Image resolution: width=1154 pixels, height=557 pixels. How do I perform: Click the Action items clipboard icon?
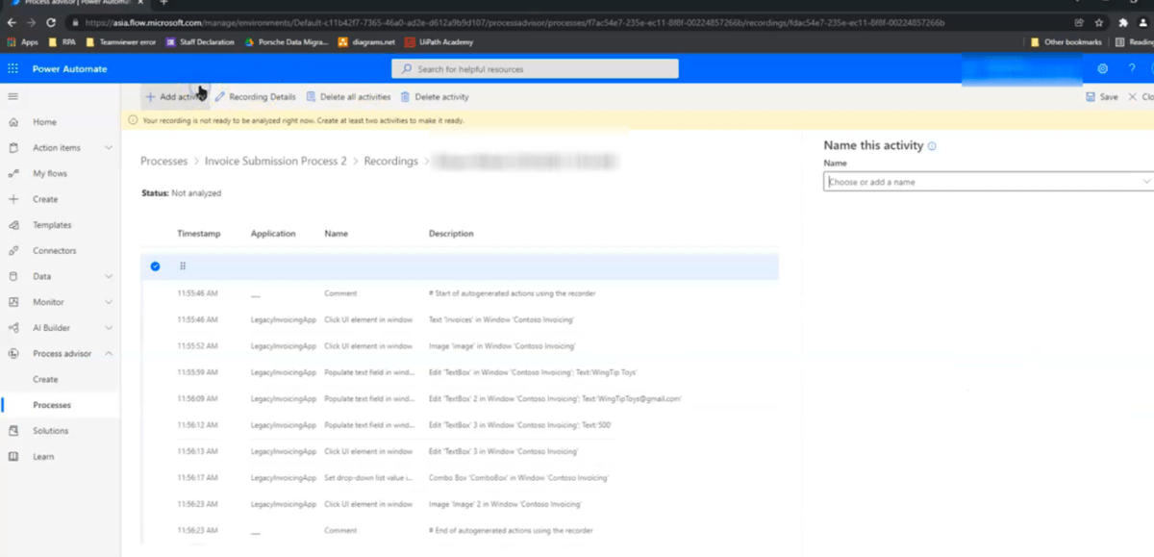(13, 148)
